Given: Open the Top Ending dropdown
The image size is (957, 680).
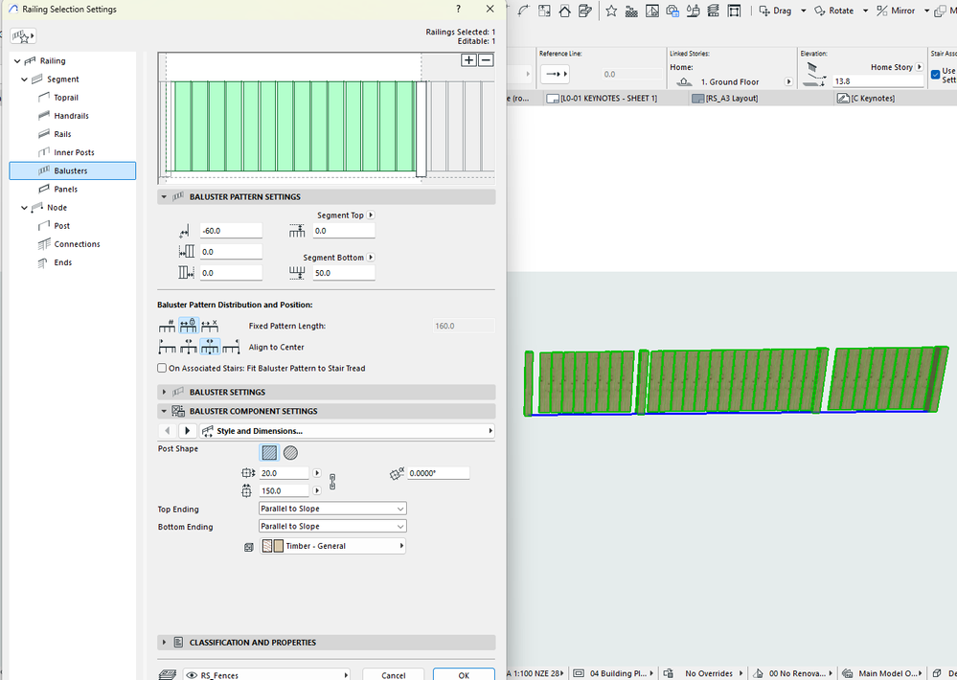Looking at the screenshot, I should [x=332, y=509].
